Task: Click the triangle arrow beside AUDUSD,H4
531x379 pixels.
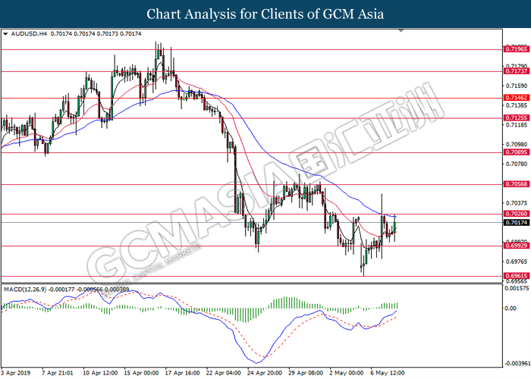Action: coord(5,34)
